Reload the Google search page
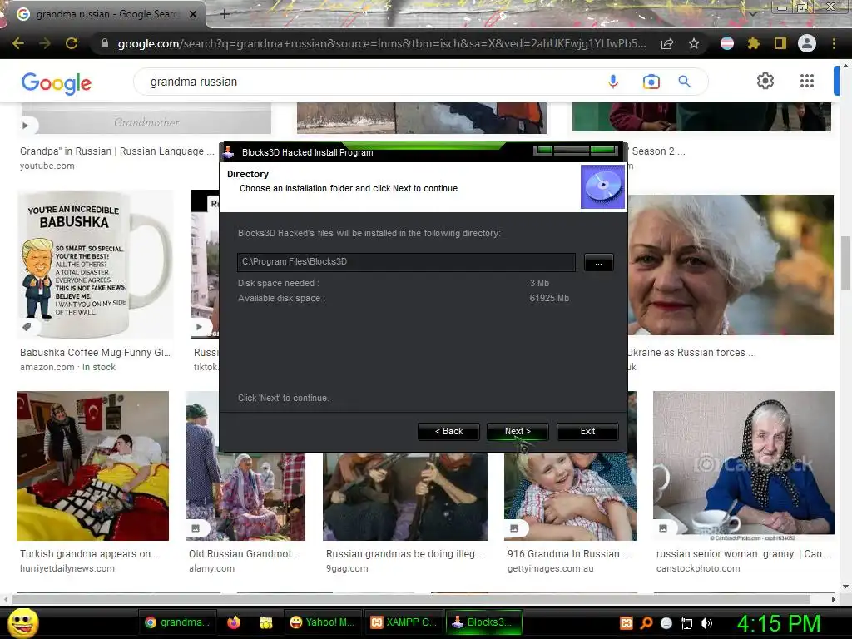Viewport: 852px width, 639px height. tap(72, 43)
